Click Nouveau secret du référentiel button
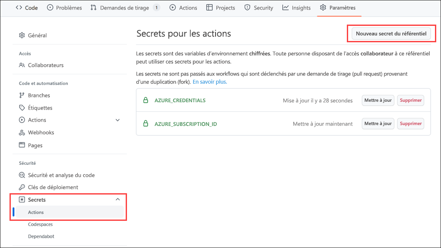Viewport: 441px width, 248px height. click(x=391, y=34)
